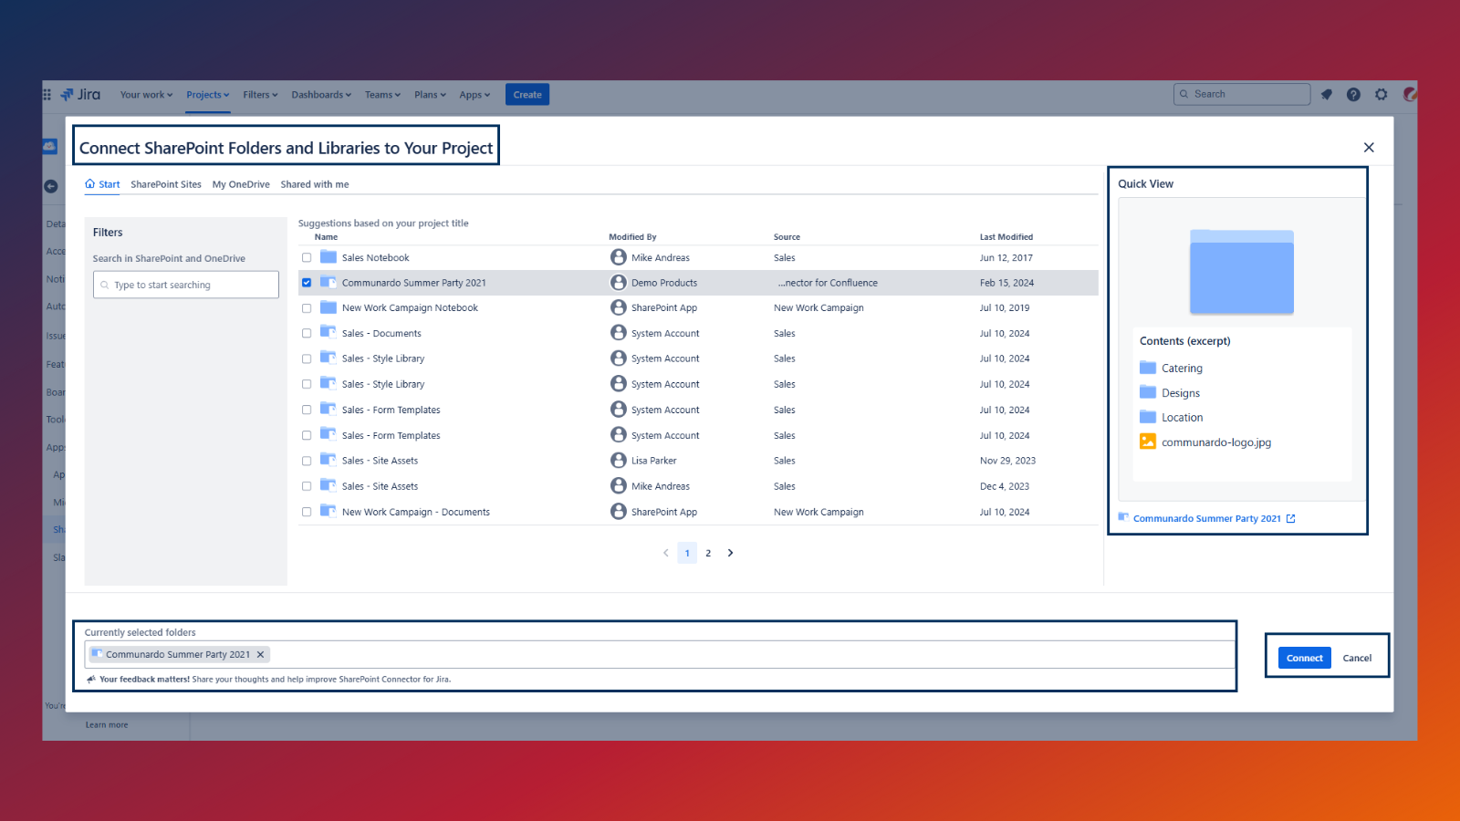Click the Lisa Parker avatar icon
The height and width of the screenshot is (821, 1460).
pyautogui.click(x=619, y=461)
